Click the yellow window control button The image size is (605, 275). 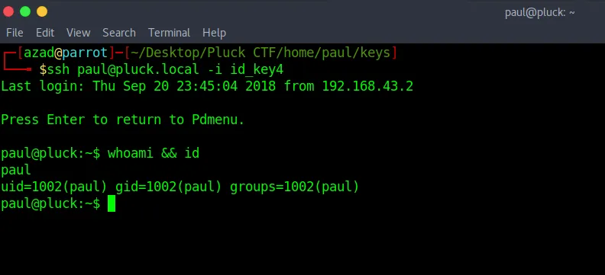[42, 11]
